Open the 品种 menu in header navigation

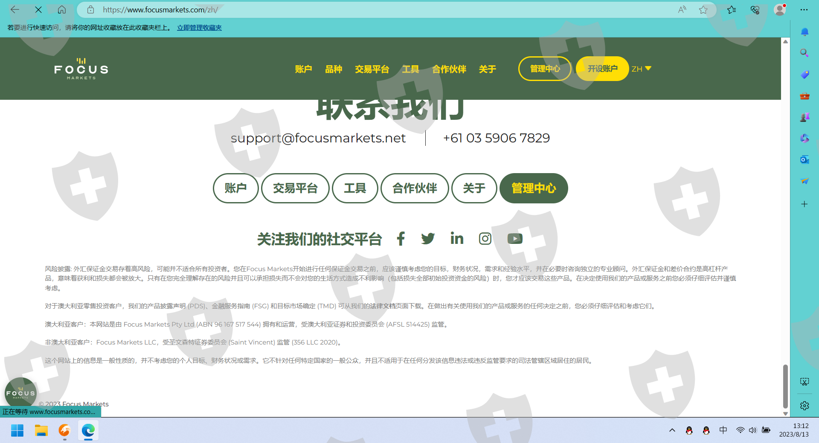click(334, 69)
